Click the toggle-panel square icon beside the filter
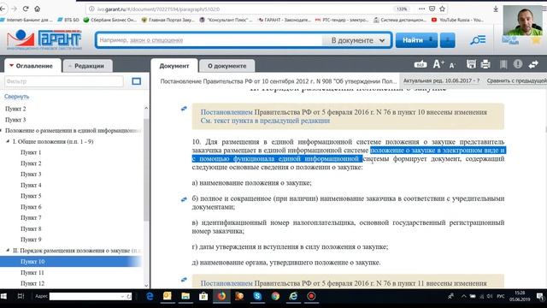This screenshot has width=547, height=308. point(137,81)
